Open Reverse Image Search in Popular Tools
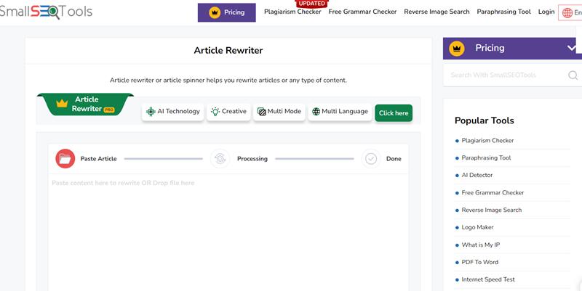 (x=492, y=210)
